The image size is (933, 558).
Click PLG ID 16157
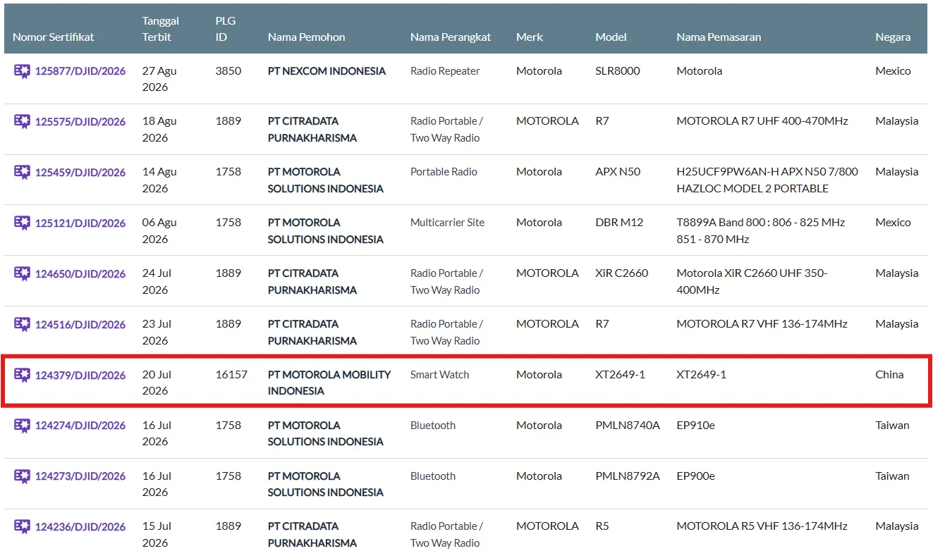(231, 375)
